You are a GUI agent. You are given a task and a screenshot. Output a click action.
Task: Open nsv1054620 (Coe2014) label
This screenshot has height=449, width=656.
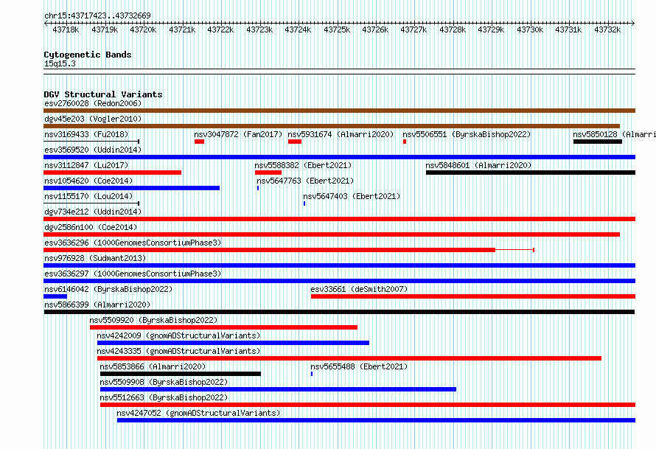click(88, 181)
